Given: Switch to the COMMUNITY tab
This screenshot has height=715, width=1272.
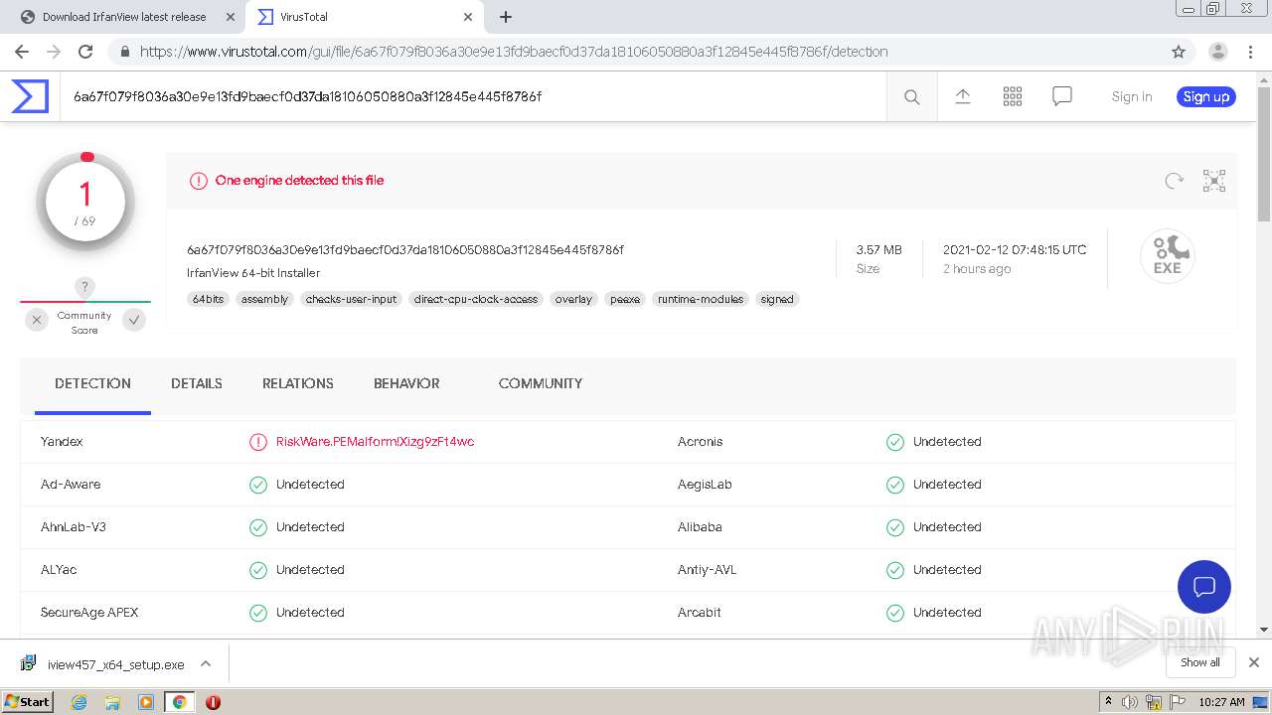Looking at the screenshot, I should (541, 383).
